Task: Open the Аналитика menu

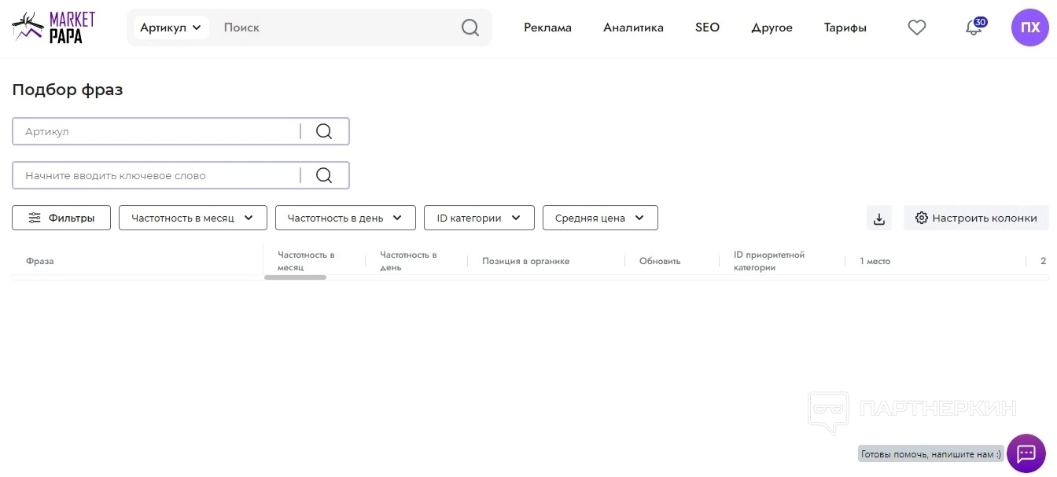Action: point(633,28)
